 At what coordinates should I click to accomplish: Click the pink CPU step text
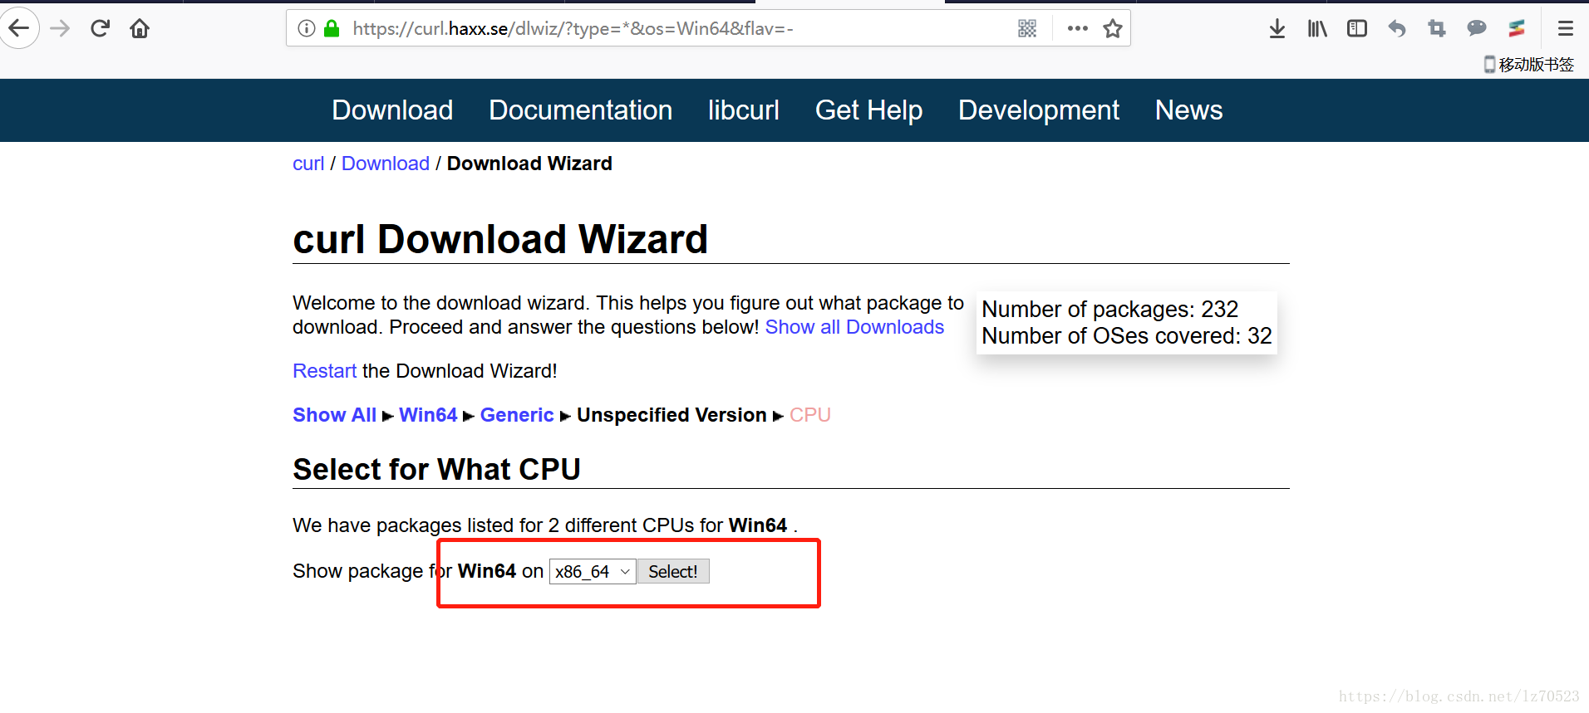[810, 415]
